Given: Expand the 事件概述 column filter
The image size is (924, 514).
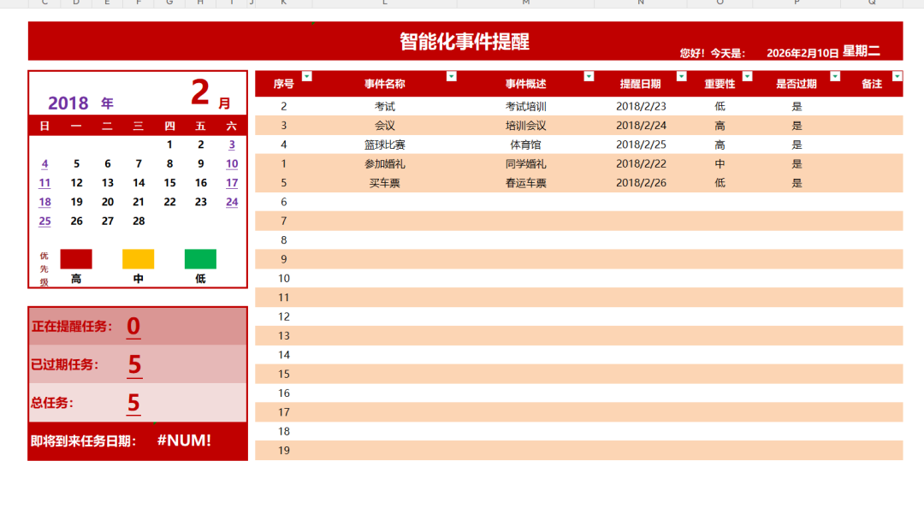Looking at the screenshot, I should (589, 76).
